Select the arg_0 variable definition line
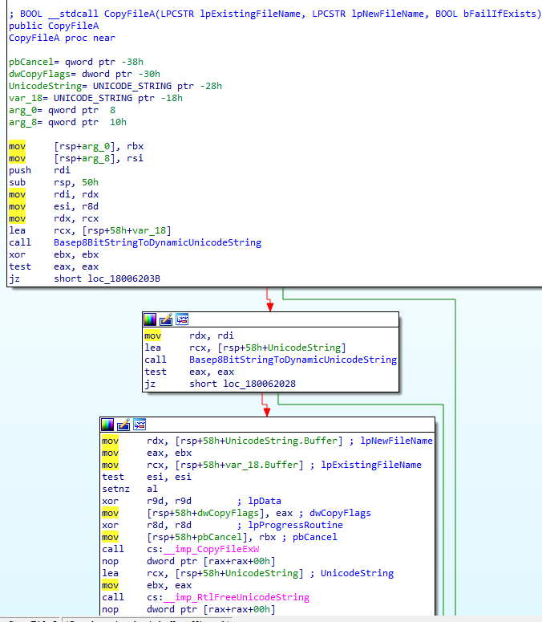The image size is (542, 622). (63, 110)
